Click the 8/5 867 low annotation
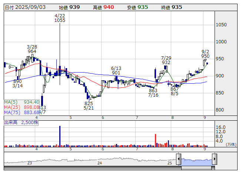 coord(175,92)
